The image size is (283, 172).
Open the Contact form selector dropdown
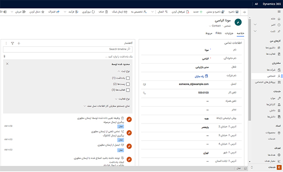[215, 26]
